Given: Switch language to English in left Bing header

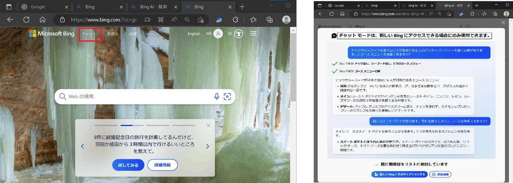Looking at the screenshot, I should 194,34.
